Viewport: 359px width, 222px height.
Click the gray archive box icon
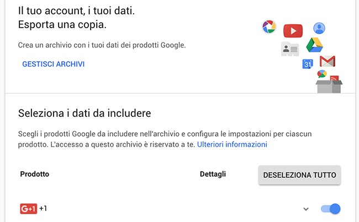329,87
